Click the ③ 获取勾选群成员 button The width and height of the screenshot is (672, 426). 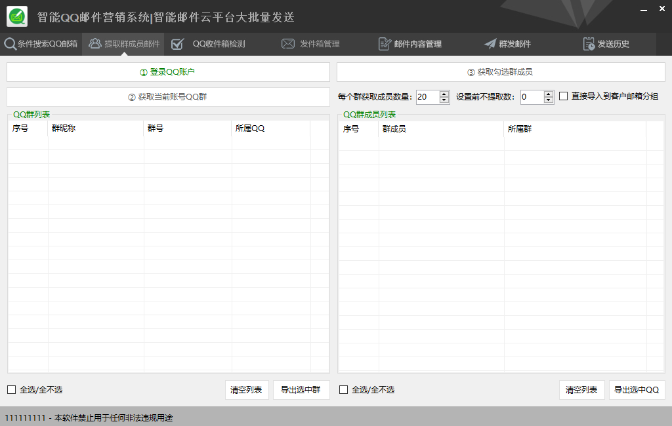[501, 72]
